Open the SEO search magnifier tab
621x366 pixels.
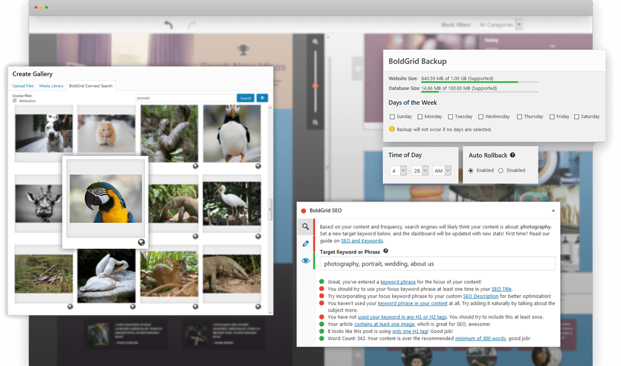[305, 227]
